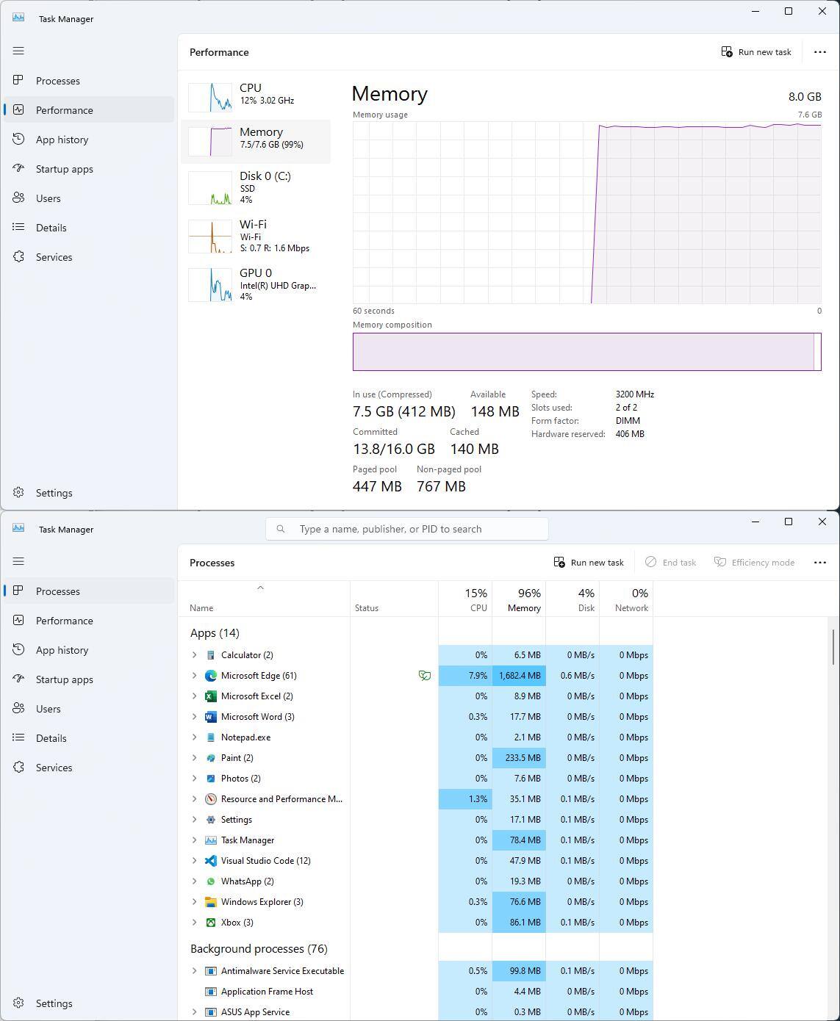Click the Xbox icon in the Apps list
This screenshot has width=840, height=1021.
pyautogui.click(x=211, y=923)
